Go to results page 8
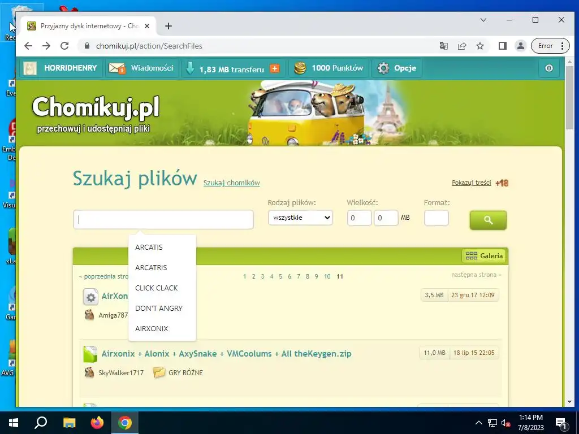The image size is (579, 434). point(307,276)
